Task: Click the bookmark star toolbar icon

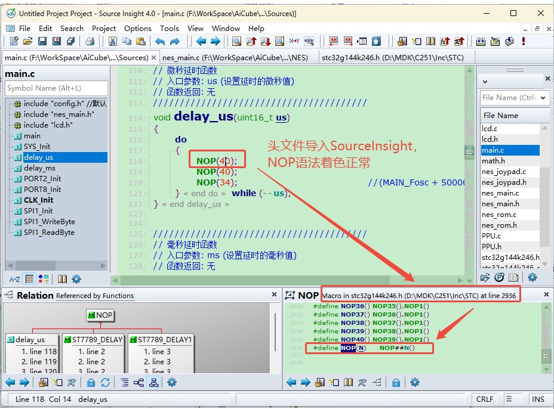Action: (376, 41)
